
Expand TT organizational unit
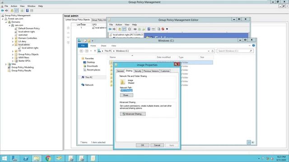pos(13,51)
